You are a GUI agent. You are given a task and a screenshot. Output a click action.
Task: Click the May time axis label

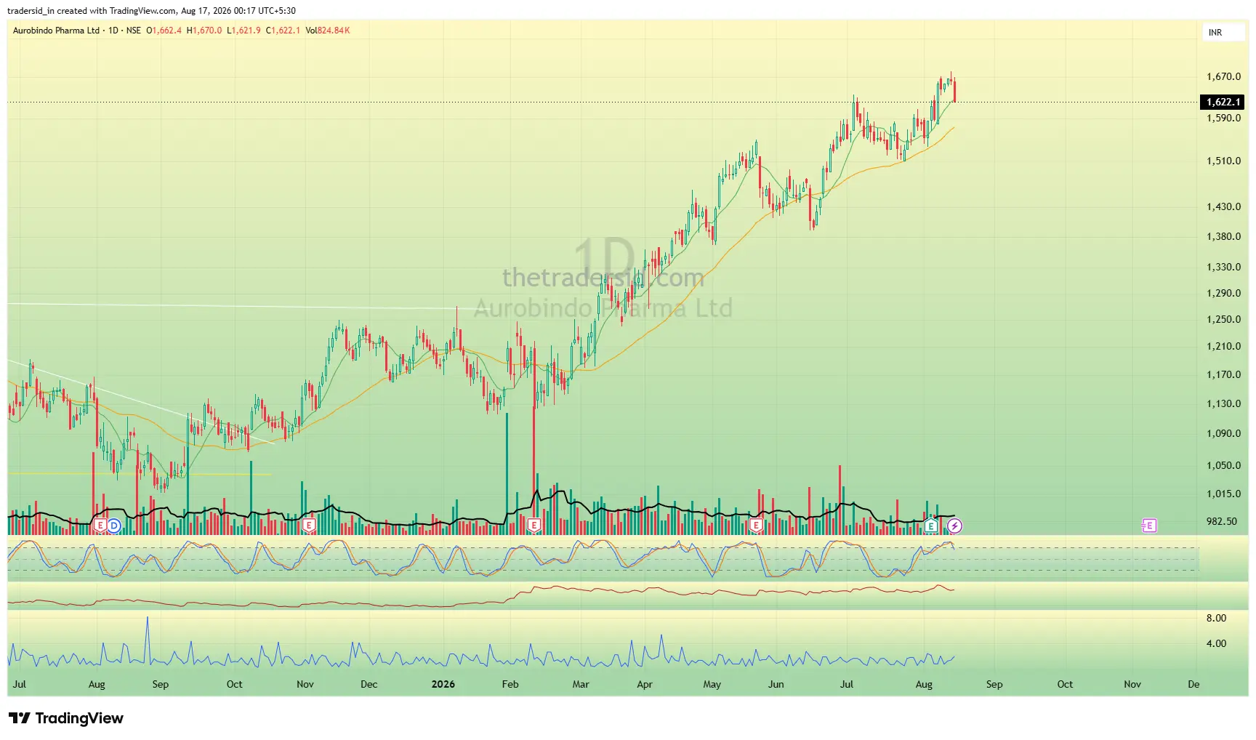pos(712,684)
